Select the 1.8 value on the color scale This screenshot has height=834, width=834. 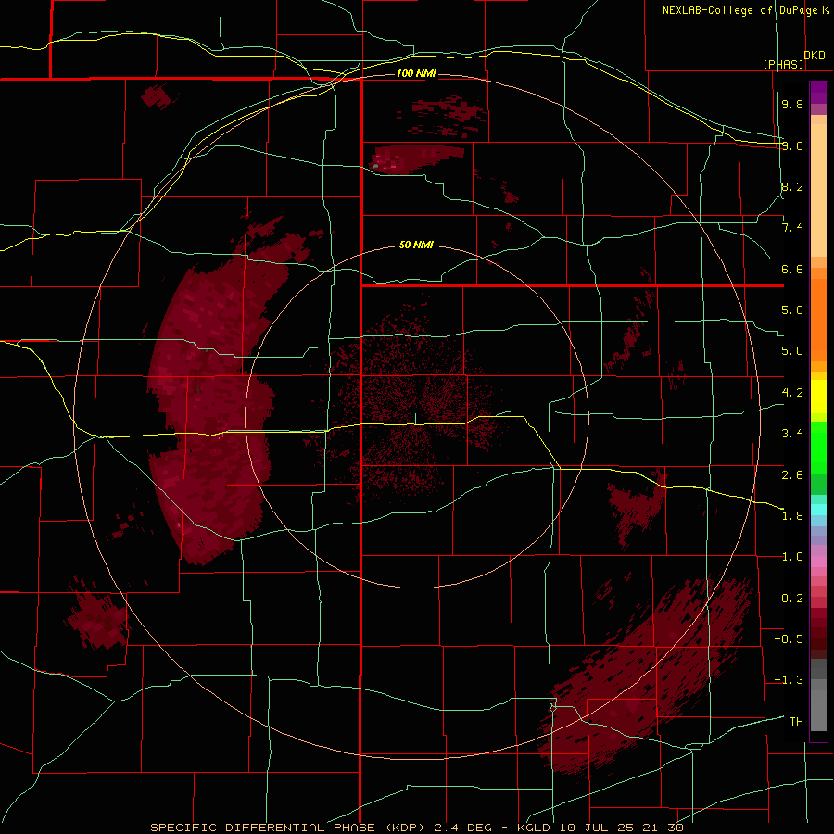pyautogui.click(x=792, y=516)
